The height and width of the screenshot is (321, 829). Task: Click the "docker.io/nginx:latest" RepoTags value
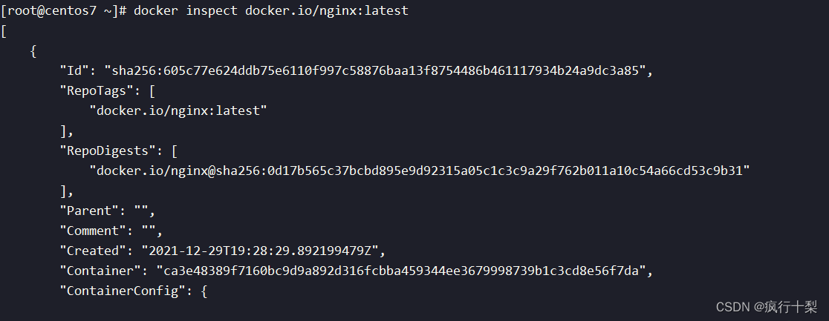178,110
